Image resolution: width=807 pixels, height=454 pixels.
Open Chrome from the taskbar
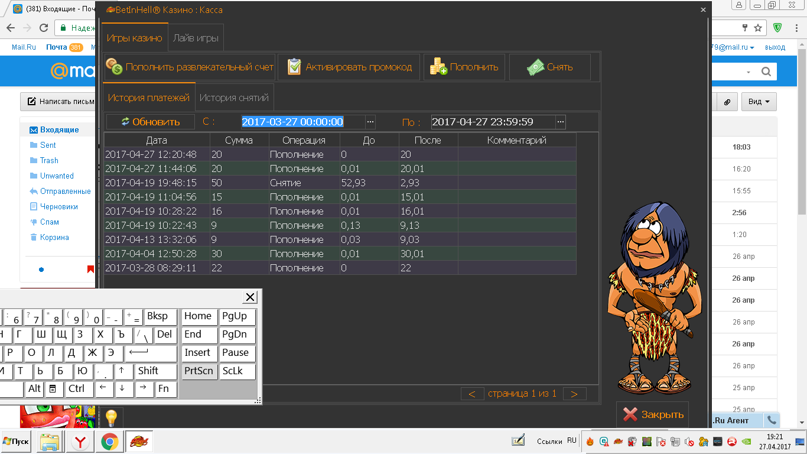click(x=109, y=442)
